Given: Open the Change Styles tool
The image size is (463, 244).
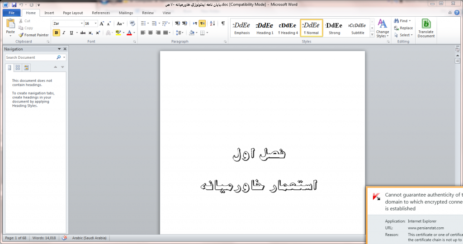Looking at the screenshot, I should click(x=382, y=28).
